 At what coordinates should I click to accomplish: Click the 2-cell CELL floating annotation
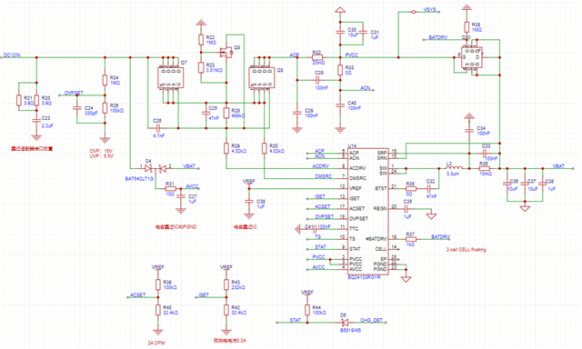[467, 250]
